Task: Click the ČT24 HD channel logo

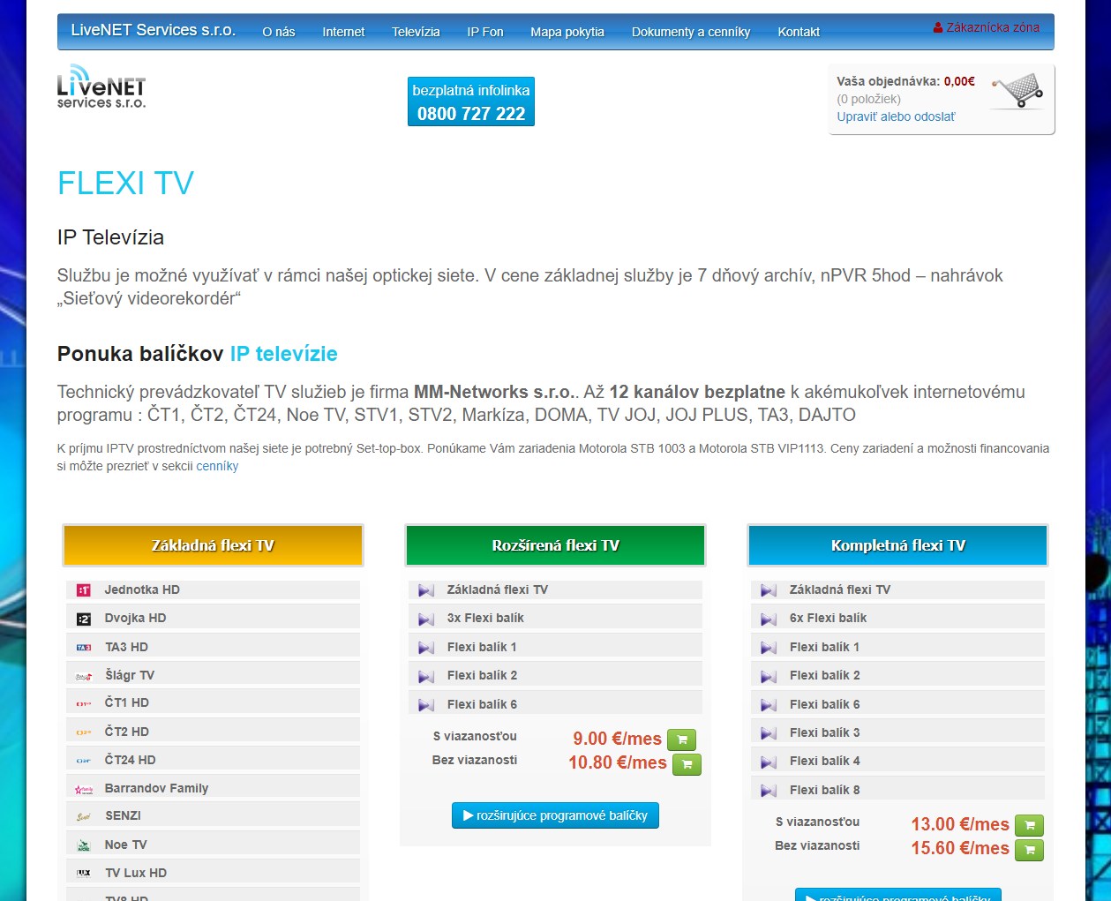Action: (84, 761)
